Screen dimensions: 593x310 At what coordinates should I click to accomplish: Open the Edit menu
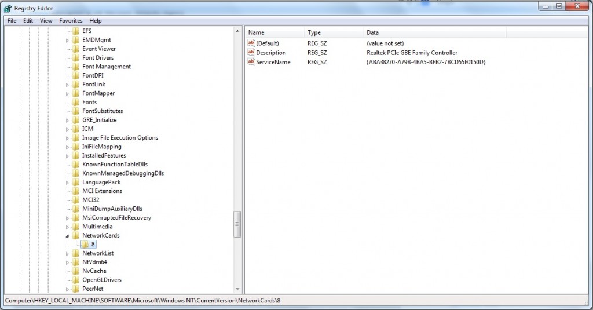28,20
